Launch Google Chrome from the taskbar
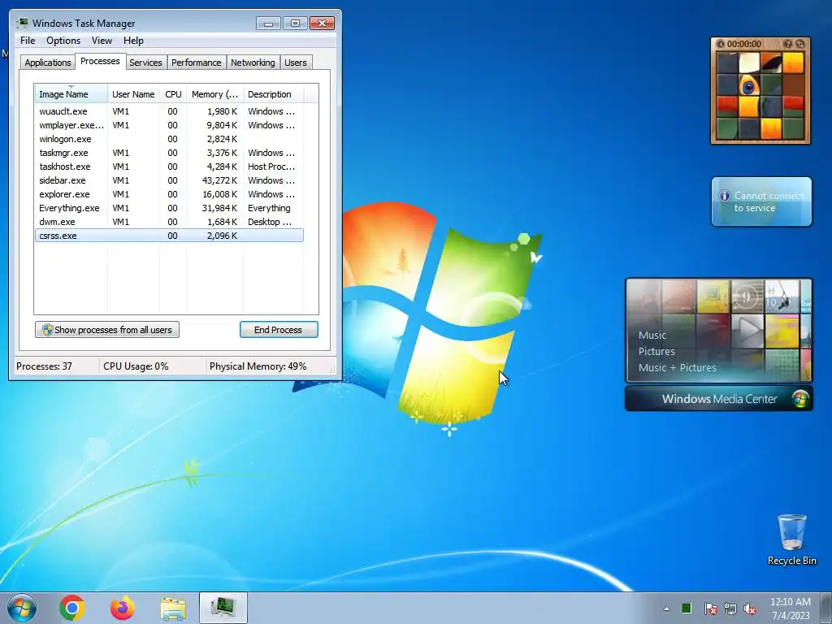The height and width of the screenshot is (624, 832). point(72,608)
